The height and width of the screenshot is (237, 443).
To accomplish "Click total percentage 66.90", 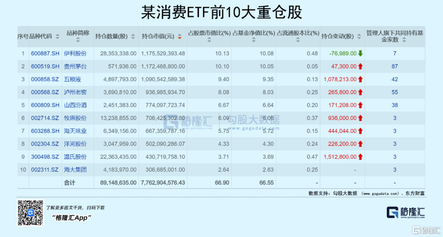I will [222, 183].
